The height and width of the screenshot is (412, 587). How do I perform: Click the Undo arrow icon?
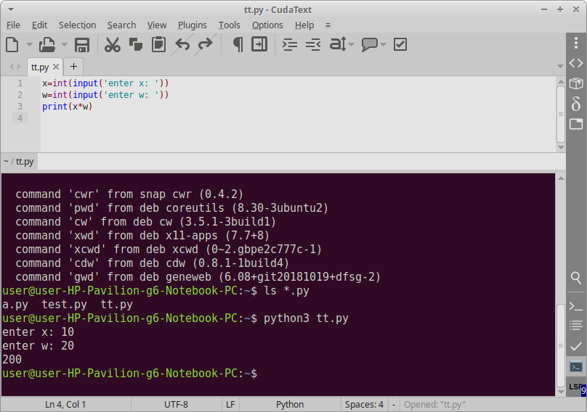(182, 45)
